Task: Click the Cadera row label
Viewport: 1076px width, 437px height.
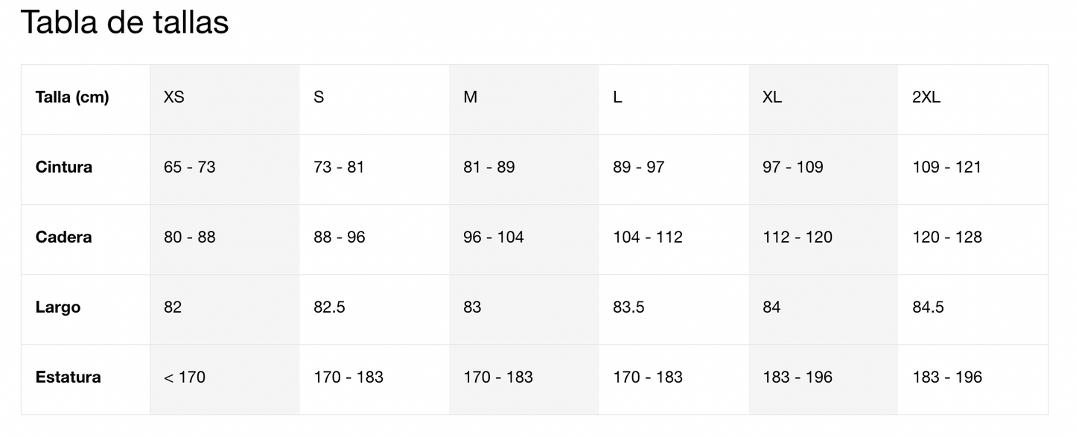Action: (64, 237)
